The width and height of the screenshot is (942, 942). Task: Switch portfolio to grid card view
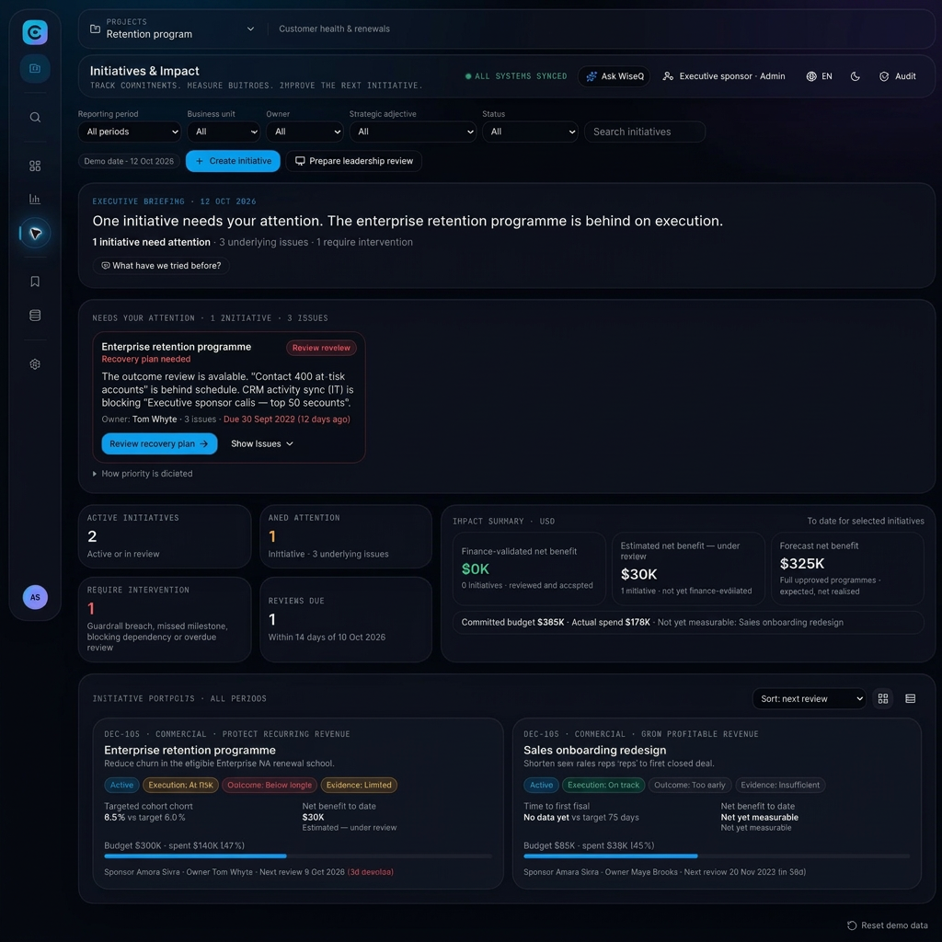pyautogui.click(x=882, y=699)
